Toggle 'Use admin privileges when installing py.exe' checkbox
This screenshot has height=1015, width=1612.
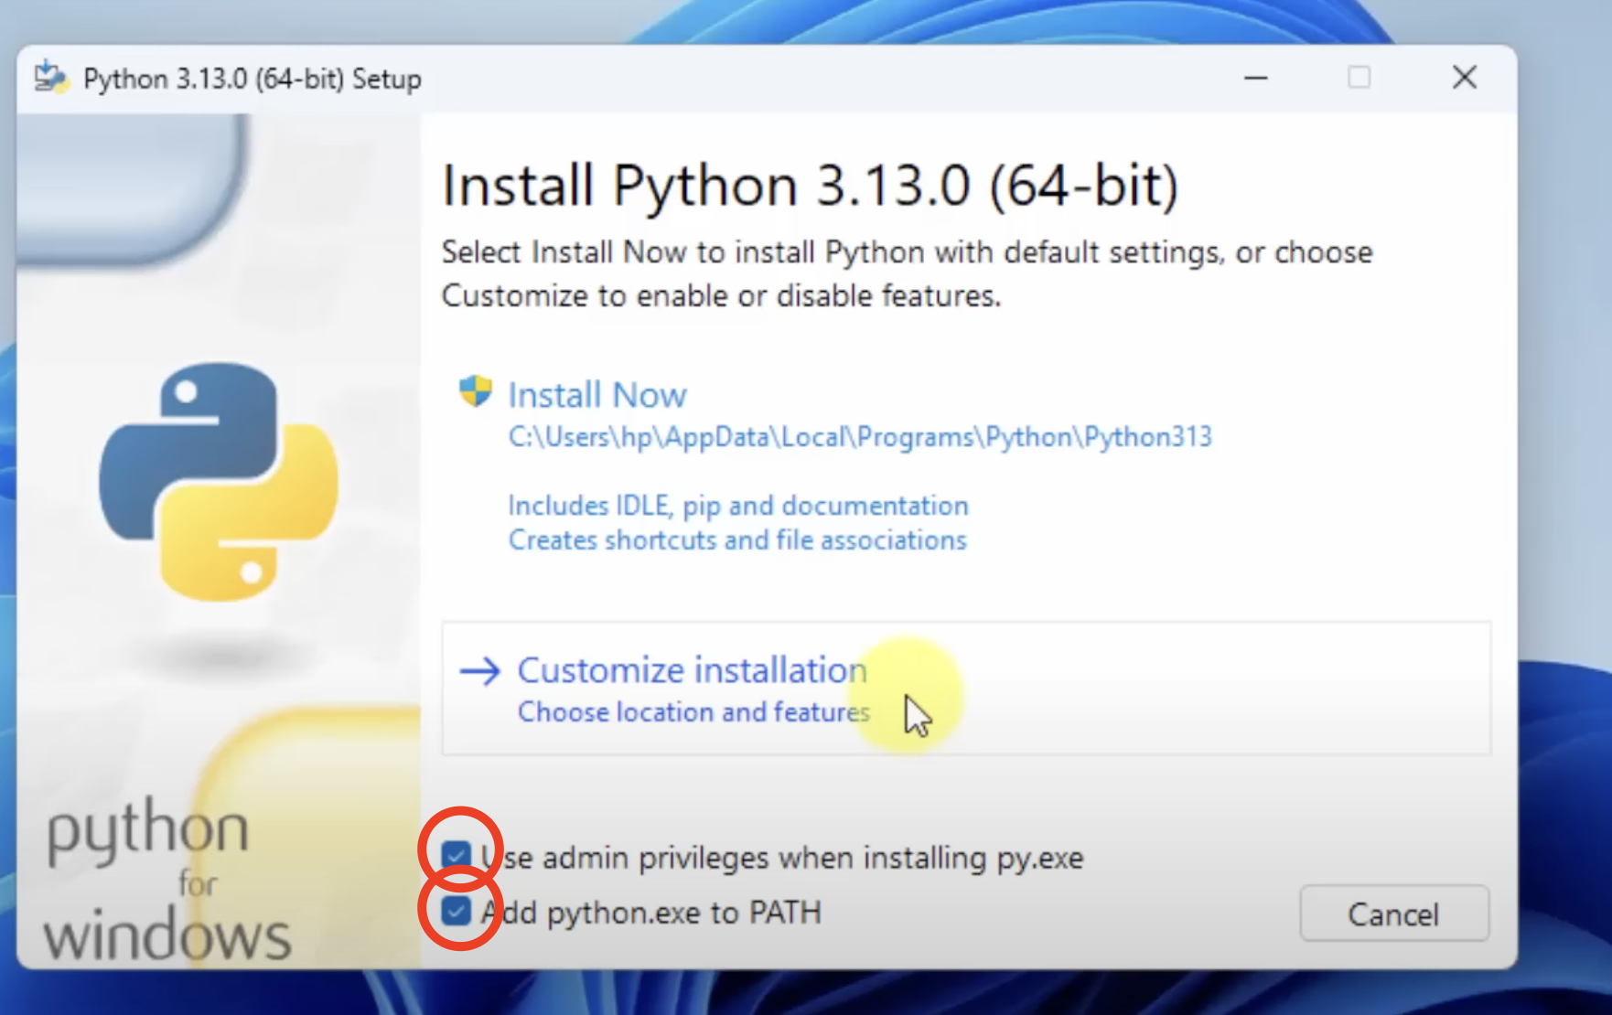pyautogui.click(x=456, y=856)
